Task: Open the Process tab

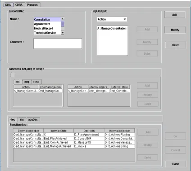Action: point(32,5)
